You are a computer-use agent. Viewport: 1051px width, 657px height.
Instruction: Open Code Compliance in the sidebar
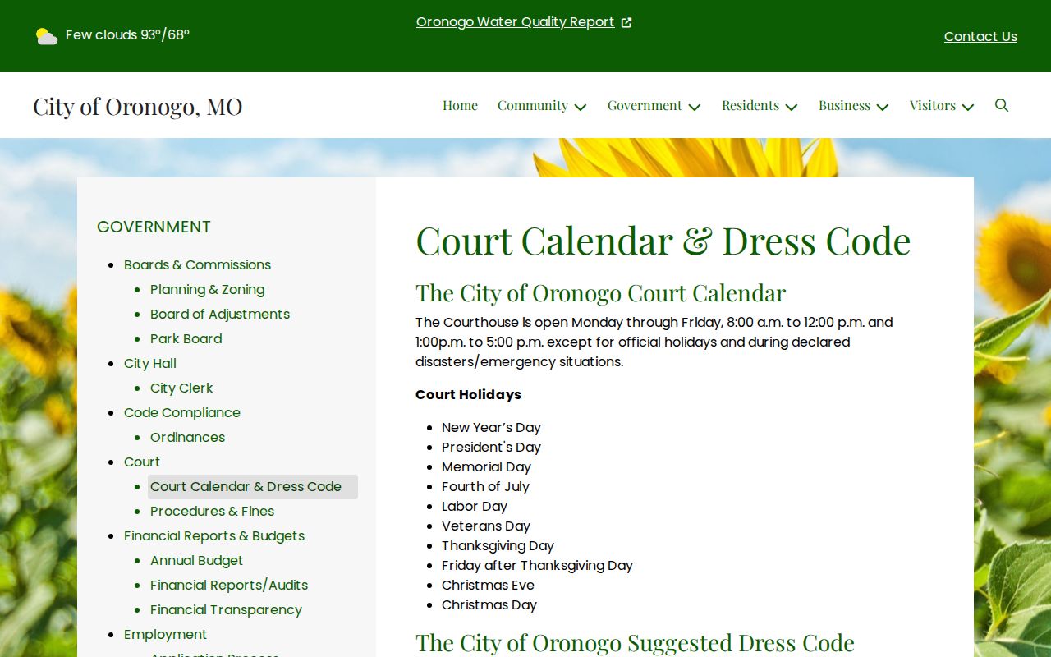pyautogui.click(x=182, y=412)
